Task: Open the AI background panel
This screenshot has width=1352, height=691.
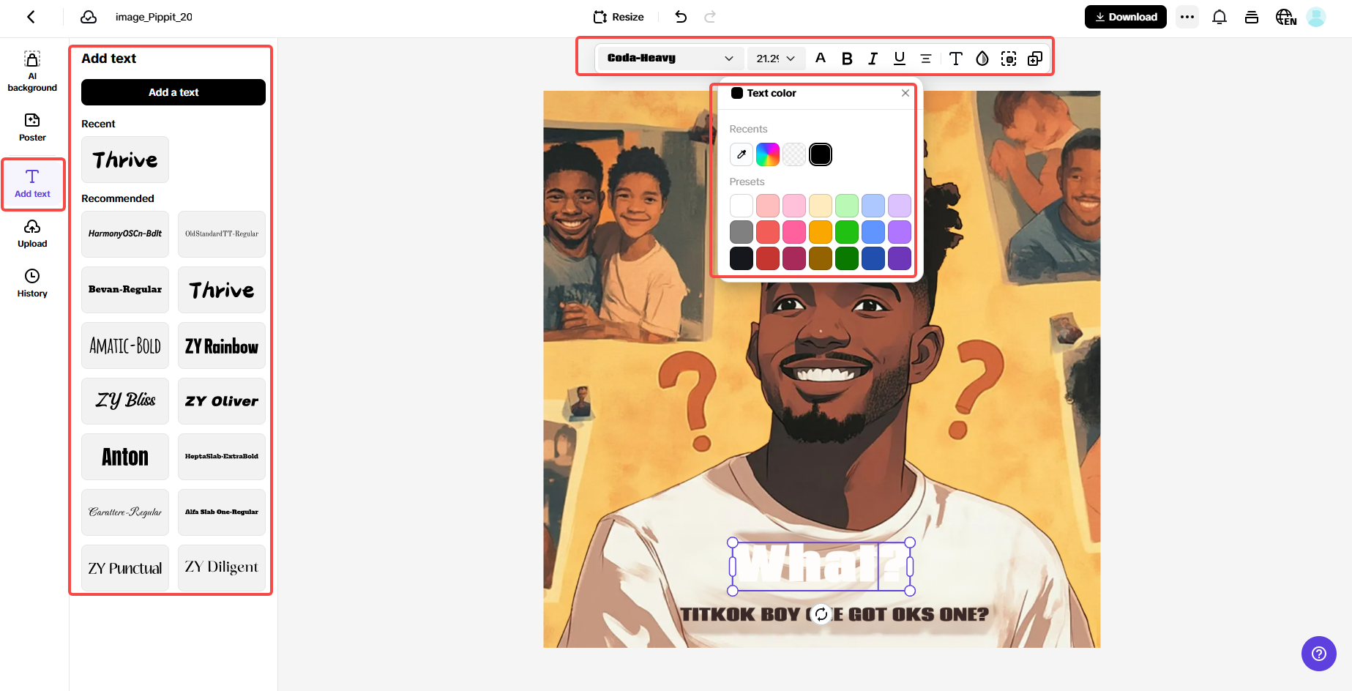Action: point(31,70)
